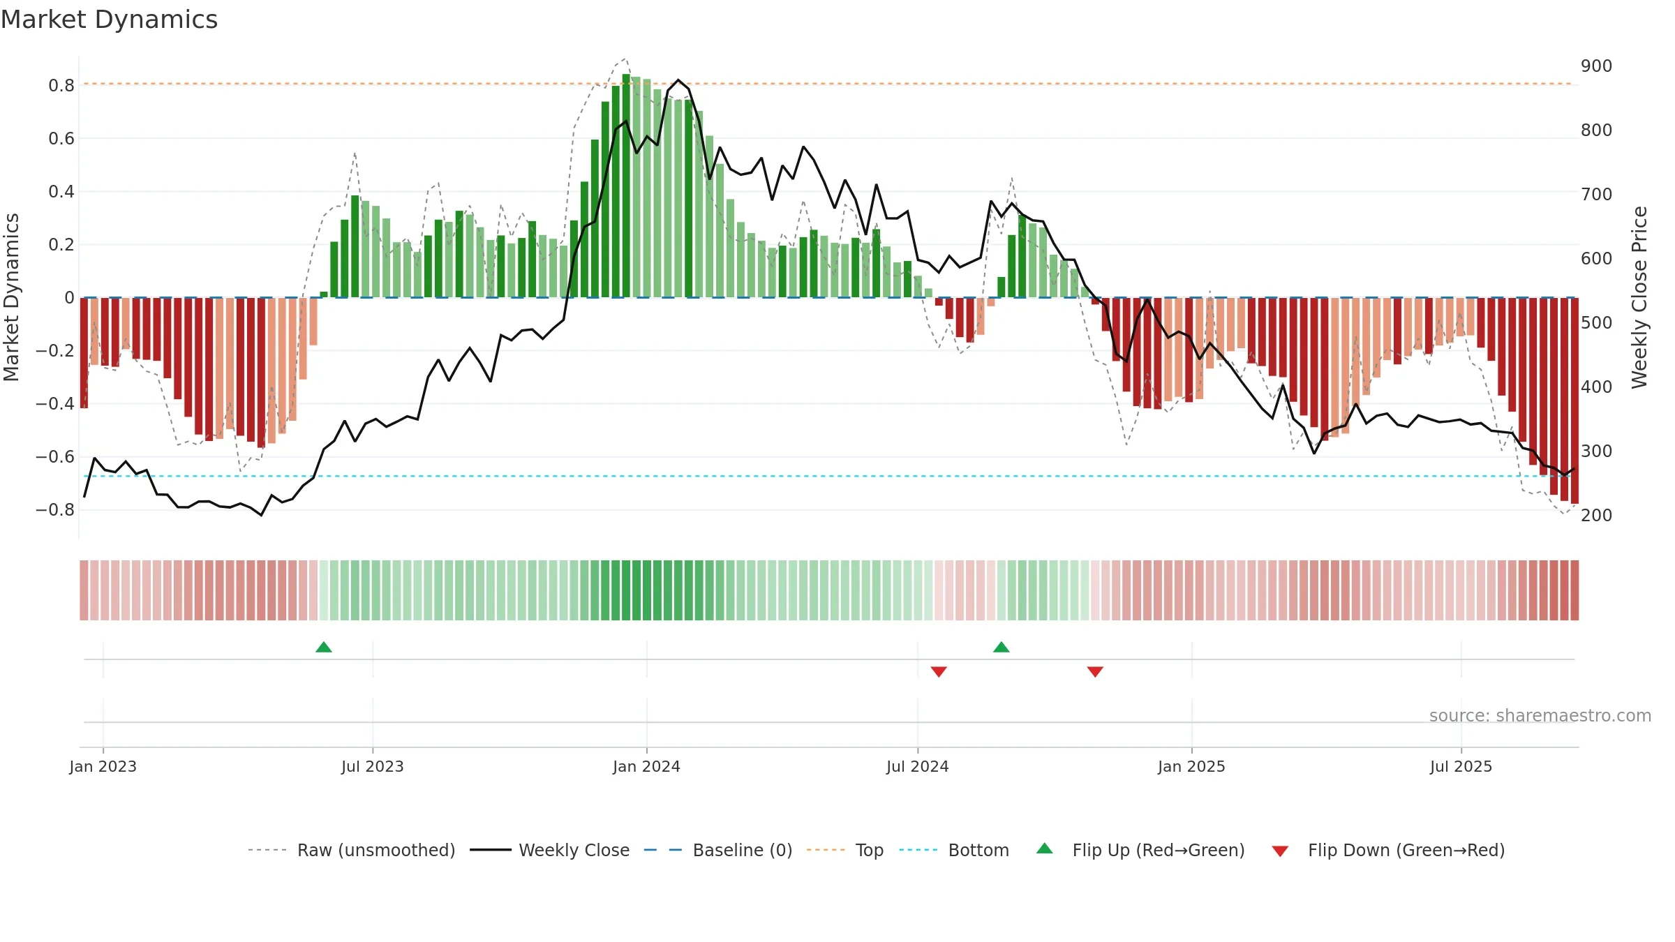Click the Jul 2023 x-axis label
The image size is (1675, 942).
[373, 766]
